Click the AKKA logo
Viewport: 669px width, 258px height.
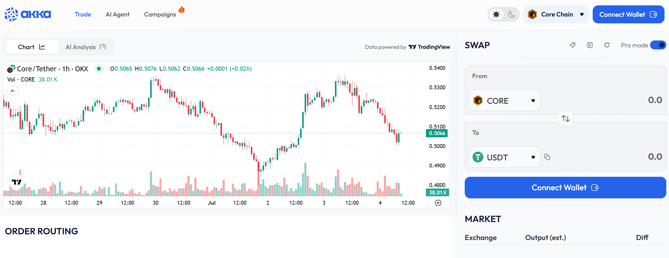coord(28,14)
